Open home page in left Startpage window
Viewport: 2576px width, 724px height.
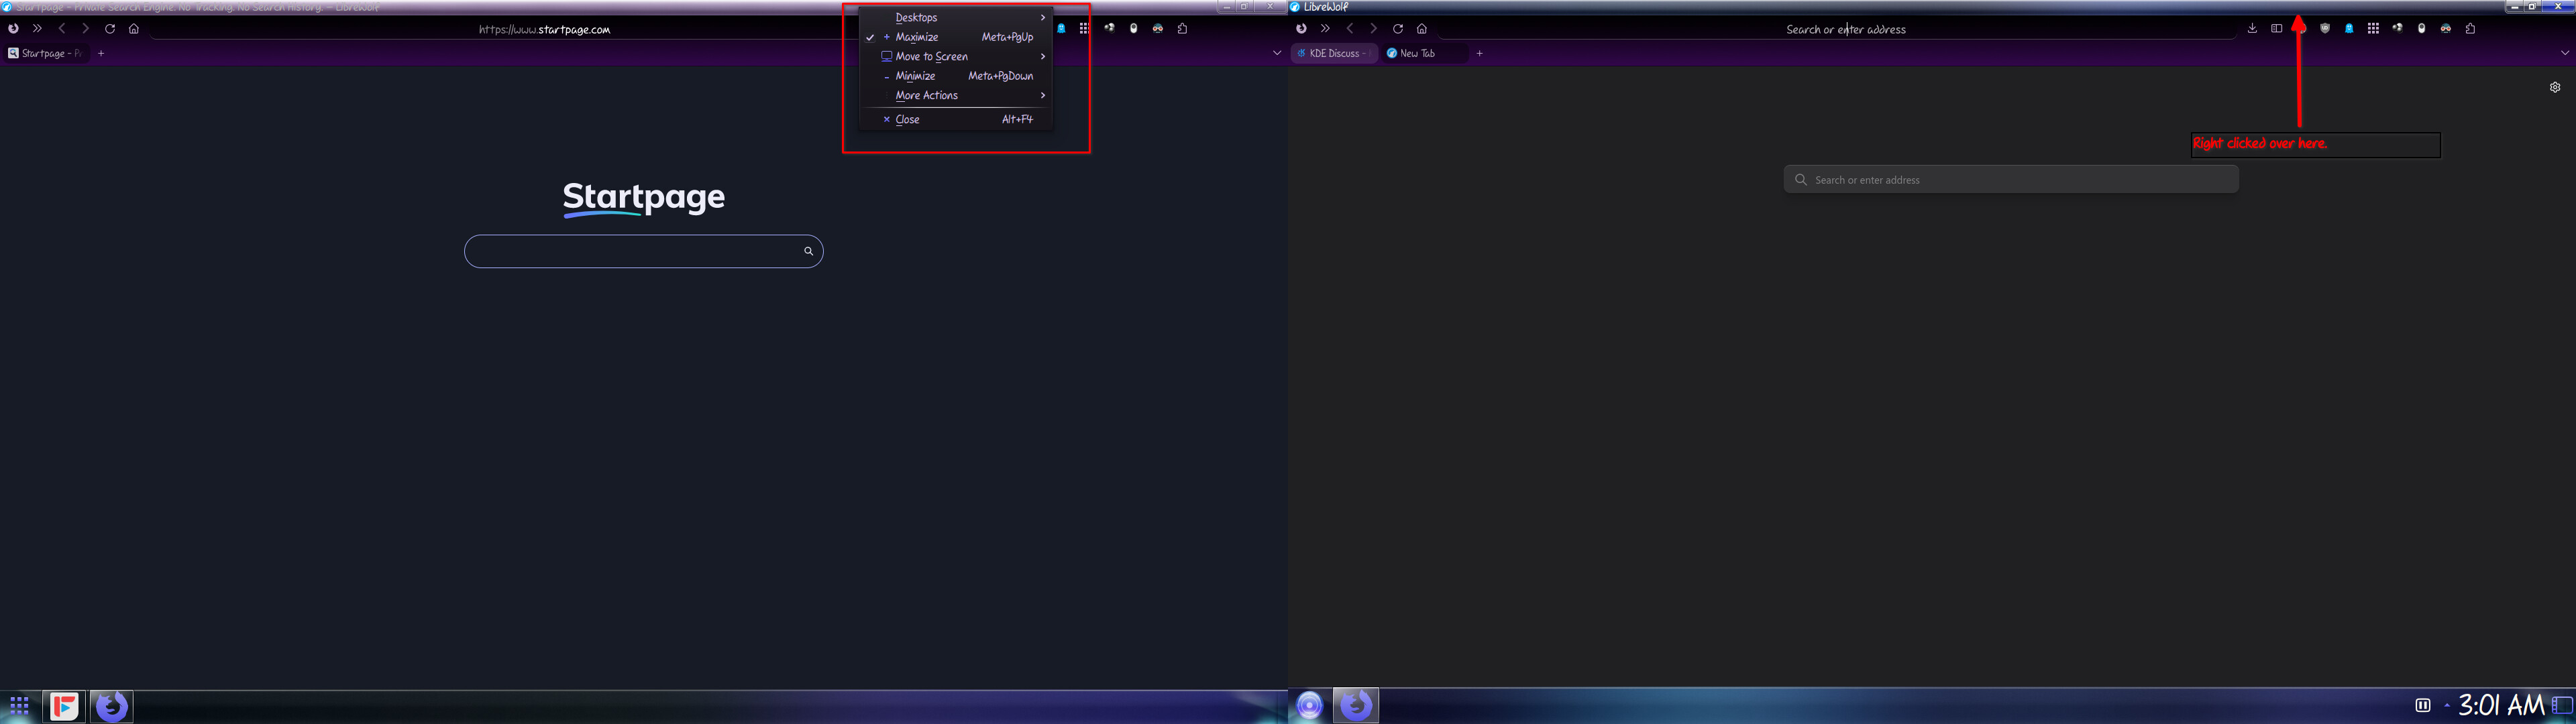pyautogui.click(x=134, y=29)
